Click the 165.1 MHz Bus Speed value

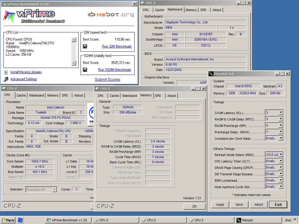pyautogui.click(x=40, y=172)
